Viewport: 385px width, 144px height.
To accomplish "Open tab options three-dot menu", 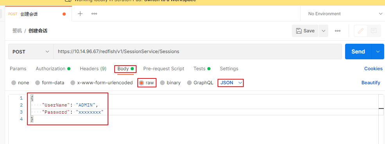I will 94,14.
